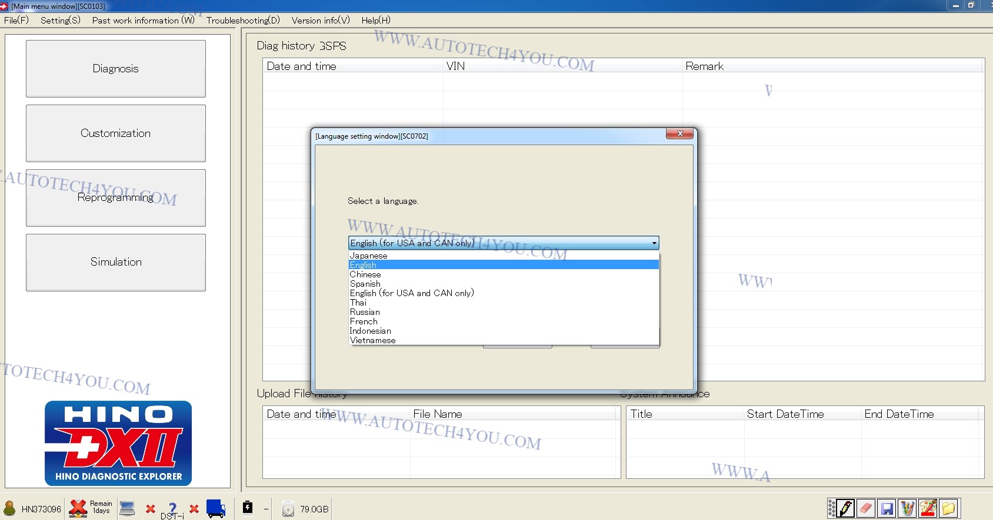Click the Diagnosis button
The image size is (993, 520).
click(116, 69)
